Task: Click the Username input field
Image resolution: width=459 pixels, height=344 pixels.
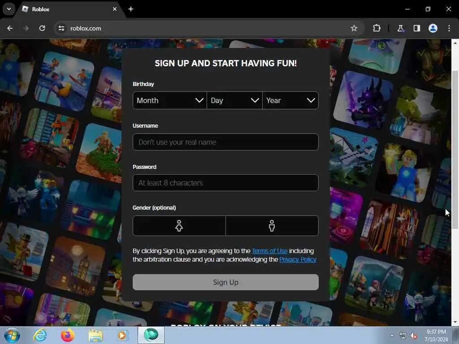Action: point(225,142)
